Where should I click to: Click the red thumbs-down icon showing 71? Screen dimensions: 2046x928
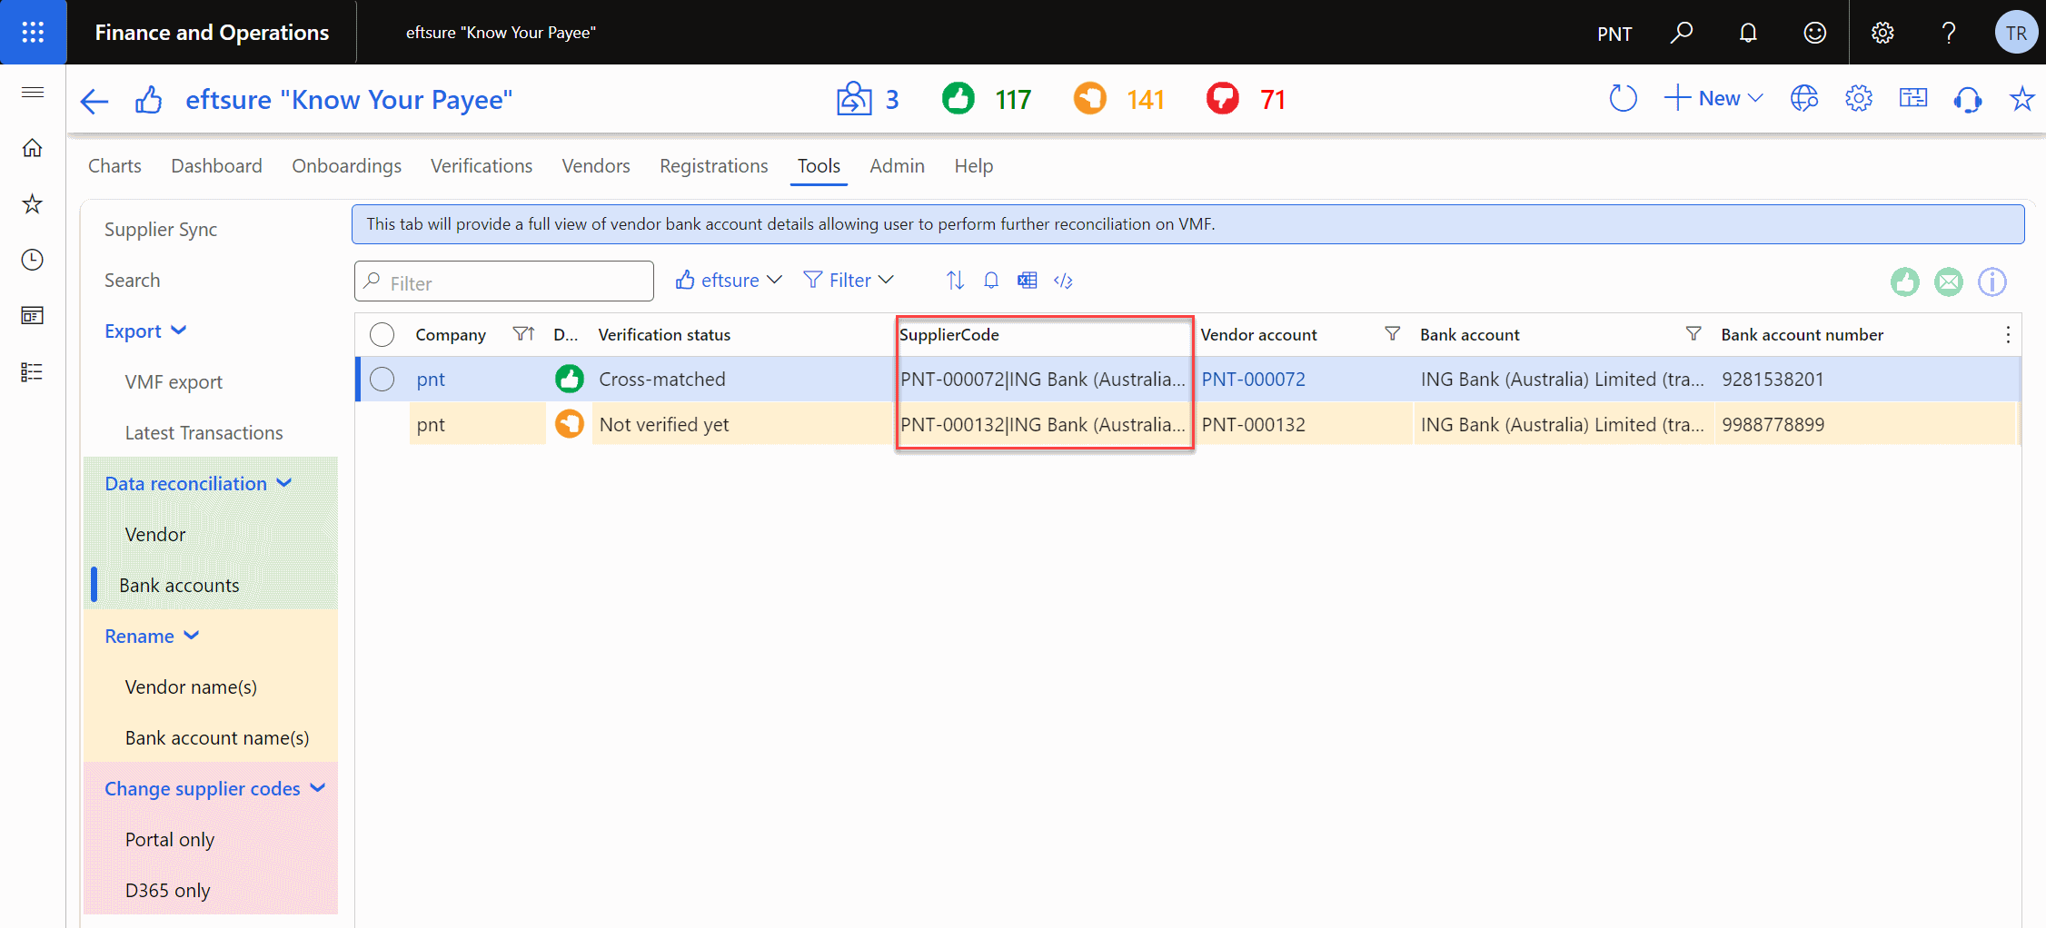coord(1223,98)
